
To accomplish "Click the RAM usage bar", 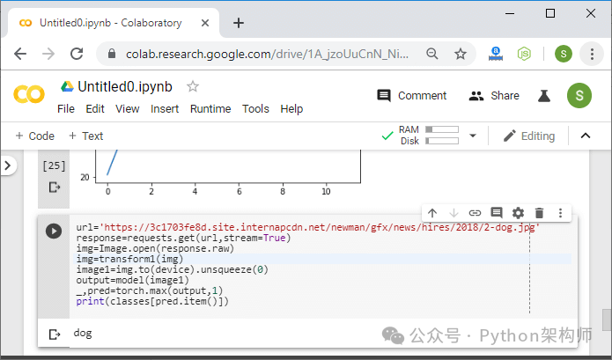I will (x=442, y=129).
